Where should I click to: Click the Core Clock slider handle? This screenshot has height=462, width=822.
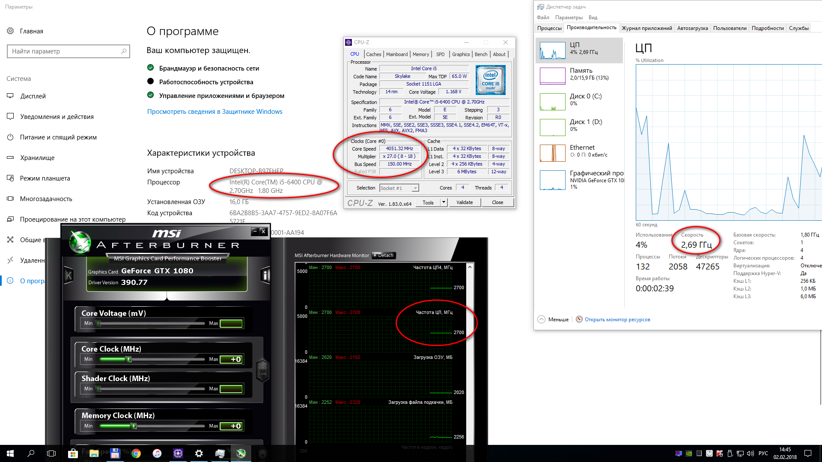coord(128,359)
